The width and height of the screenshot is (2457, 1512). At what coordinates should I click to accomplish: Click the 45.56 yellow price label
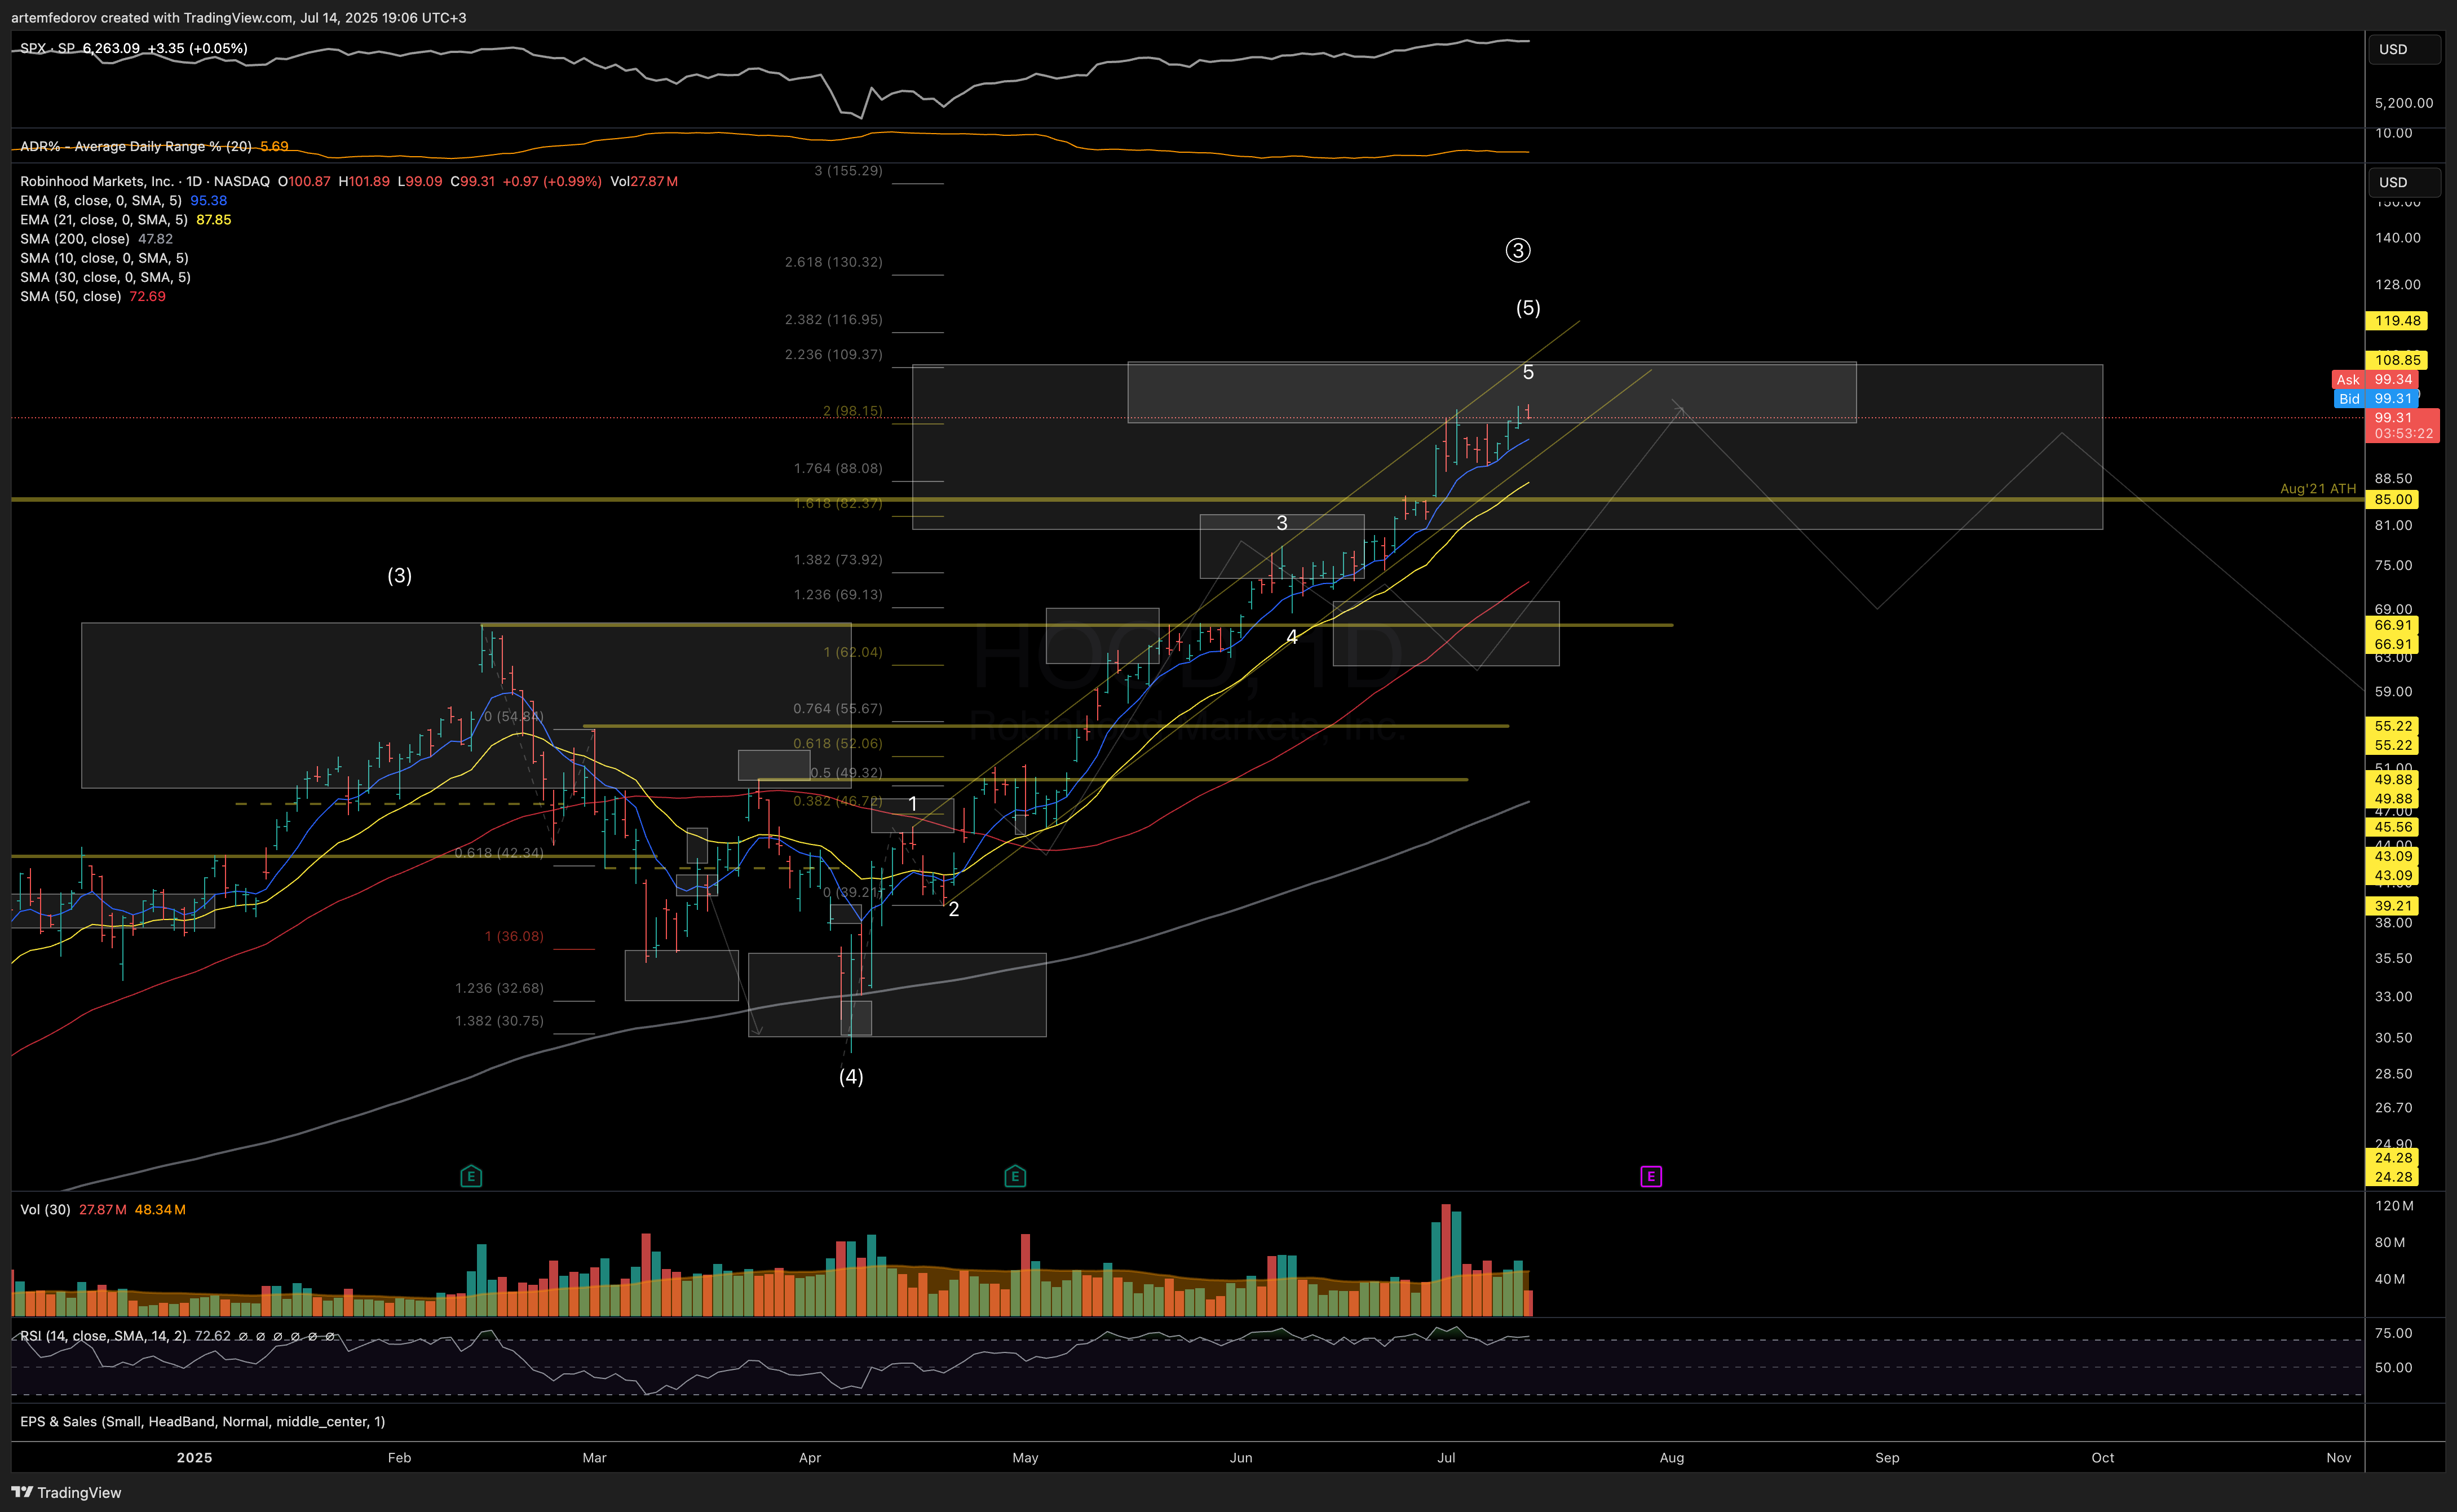click(2392, 827)
